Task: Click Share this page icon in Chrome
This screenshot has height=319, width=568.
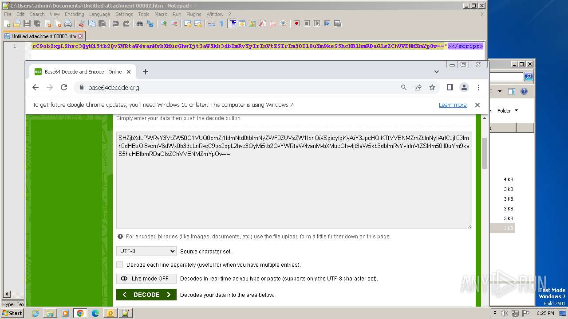Action: click(418, 88)
